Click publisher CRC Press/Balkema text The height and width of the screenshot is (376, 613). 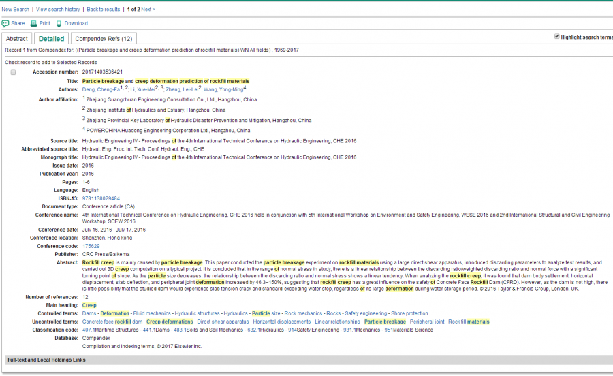[106, 255]
